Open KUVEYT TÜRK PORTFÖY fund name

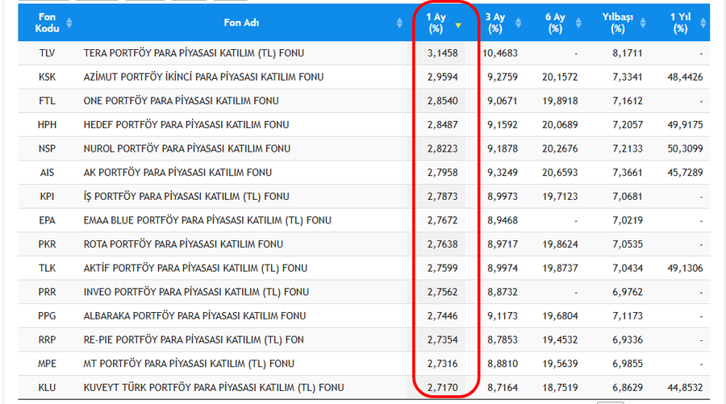213,387
